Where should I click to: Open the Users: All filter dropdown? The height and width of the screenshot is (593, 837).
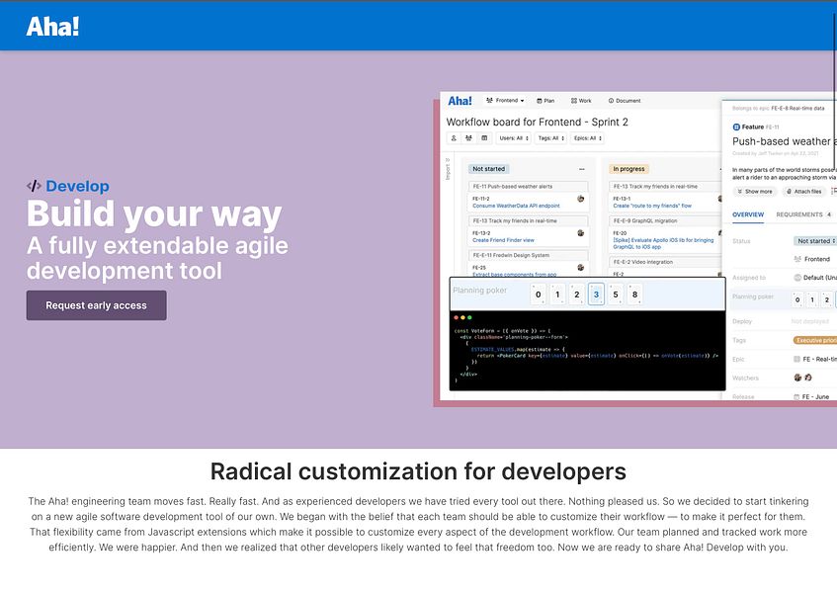click(x=514, y=138)
